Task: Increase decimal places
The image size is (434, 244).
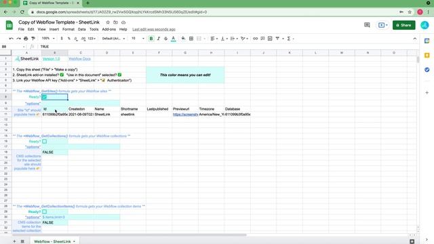Action: click(x=83, y=39)
